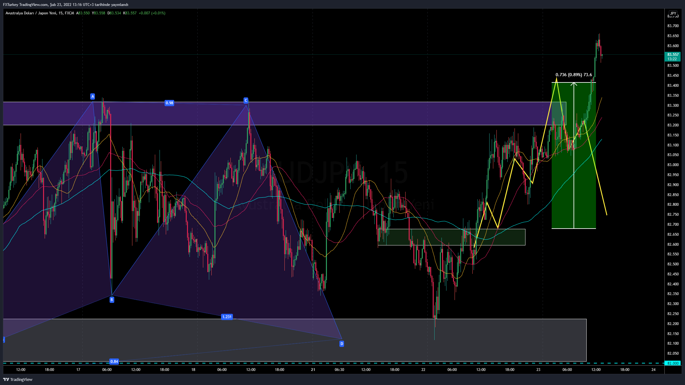Click the date label 17 on time axis
Viewport: 685px width, 385px height.
tap(78, 370)
